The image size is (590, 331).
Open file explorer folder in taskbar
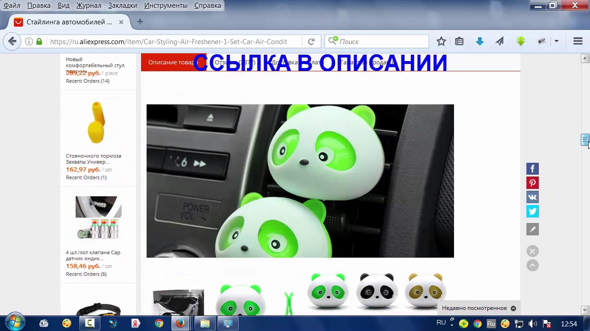click(x=205, y=324)
